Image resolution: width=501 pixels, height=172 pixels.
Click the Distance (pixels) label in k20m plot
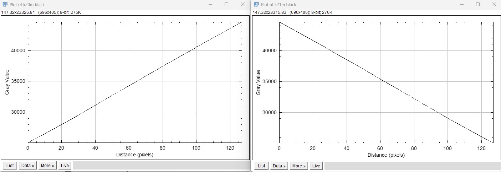[135, 155]
